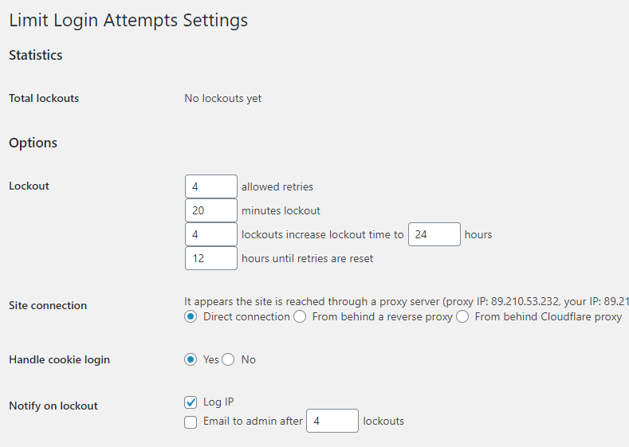Click the 'Lockout' row label
629x447 pixels.
pyautogui.click(x=29, y=186)
